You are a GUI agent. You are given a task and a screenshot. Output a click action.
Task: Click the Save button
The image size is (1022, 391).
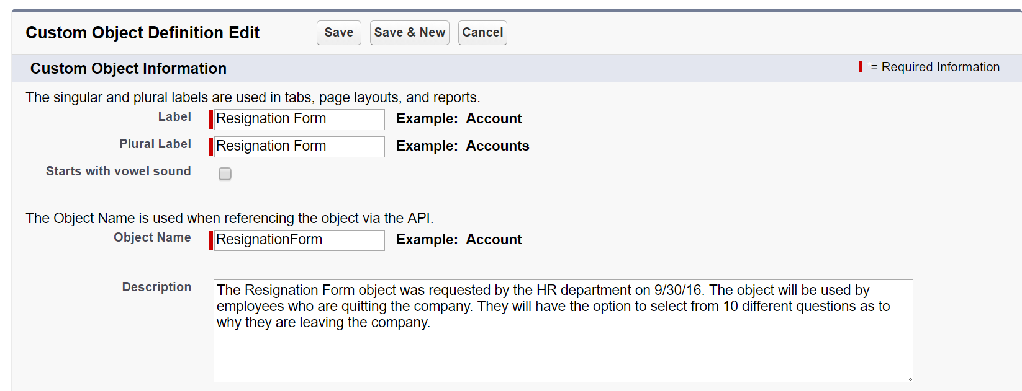[x=338, y=33]
